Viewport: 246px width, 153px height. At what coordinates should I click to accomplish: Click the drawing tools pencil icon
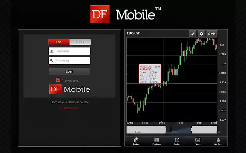click(193, 34)
